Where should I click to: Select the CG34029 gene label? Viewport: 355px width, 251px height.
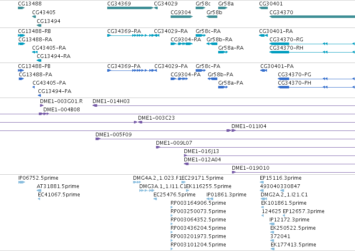pyautogui.click(x=166, y=4)
